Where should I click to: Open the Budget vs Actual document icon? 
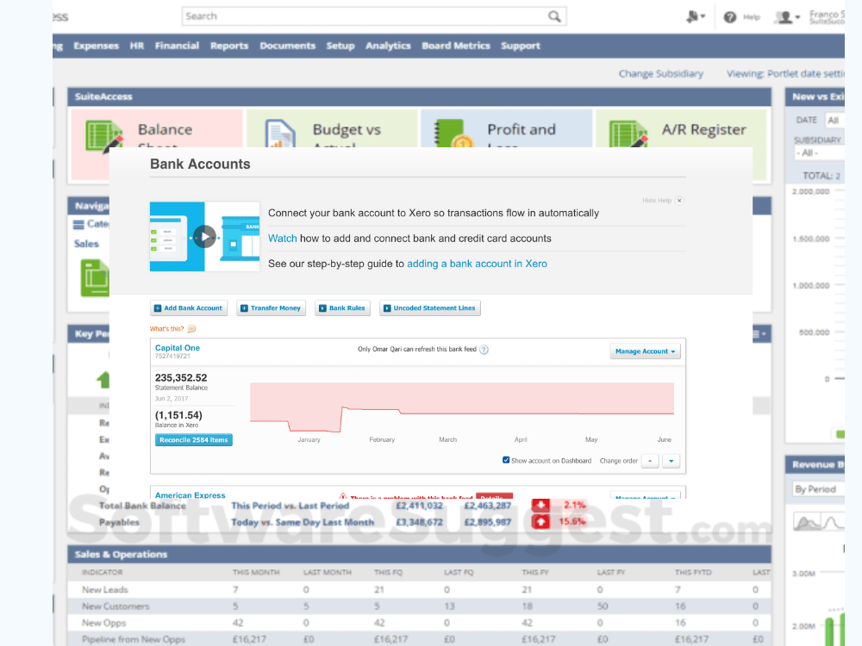280,134
